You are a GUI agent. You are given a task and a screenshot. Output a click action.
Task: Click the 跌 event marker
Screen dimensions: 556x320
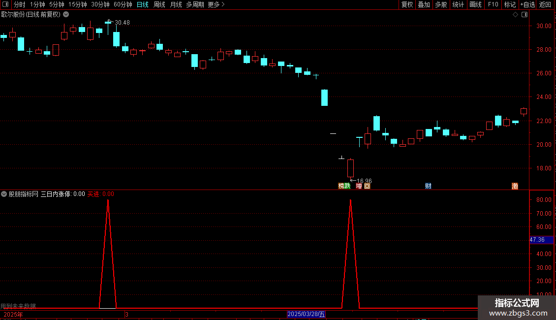click(x=347, y=186)
